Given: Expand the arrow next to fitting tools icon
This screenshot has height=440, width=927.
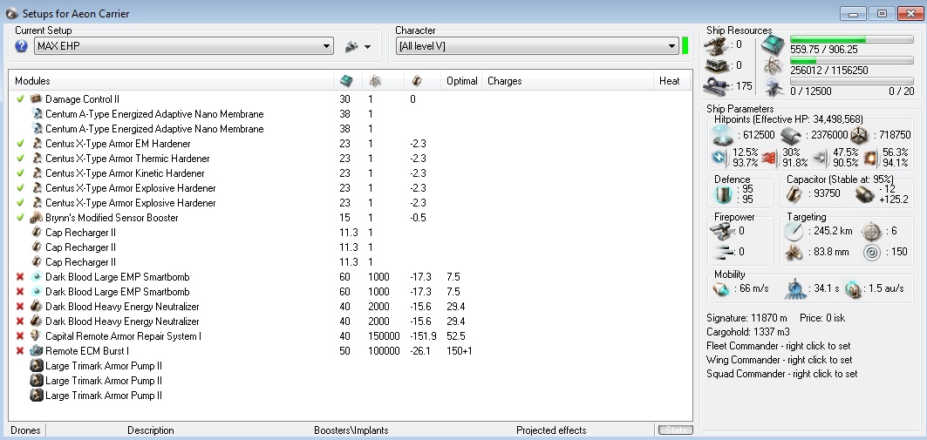Looking at the screenshot, I should coord(368,47).
